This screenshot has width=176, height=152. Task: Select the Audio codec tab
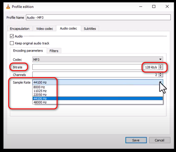(x=69, y=28)
